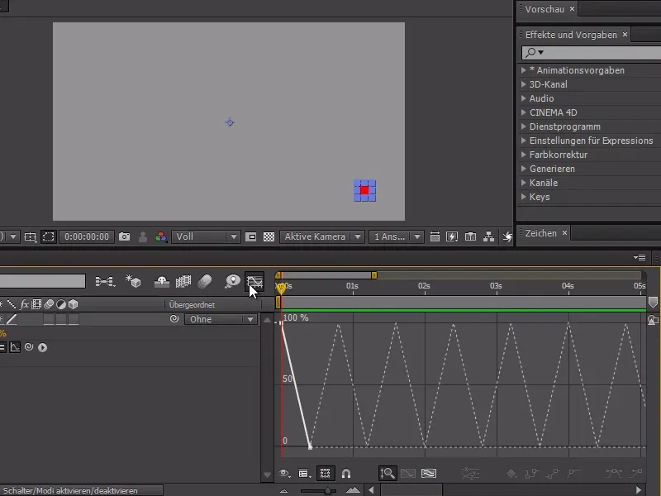The height and width of the screenshot is (496, 661).
Task: Click Fit selection to view
Action: pyautogui.click(x=408, y=474)
